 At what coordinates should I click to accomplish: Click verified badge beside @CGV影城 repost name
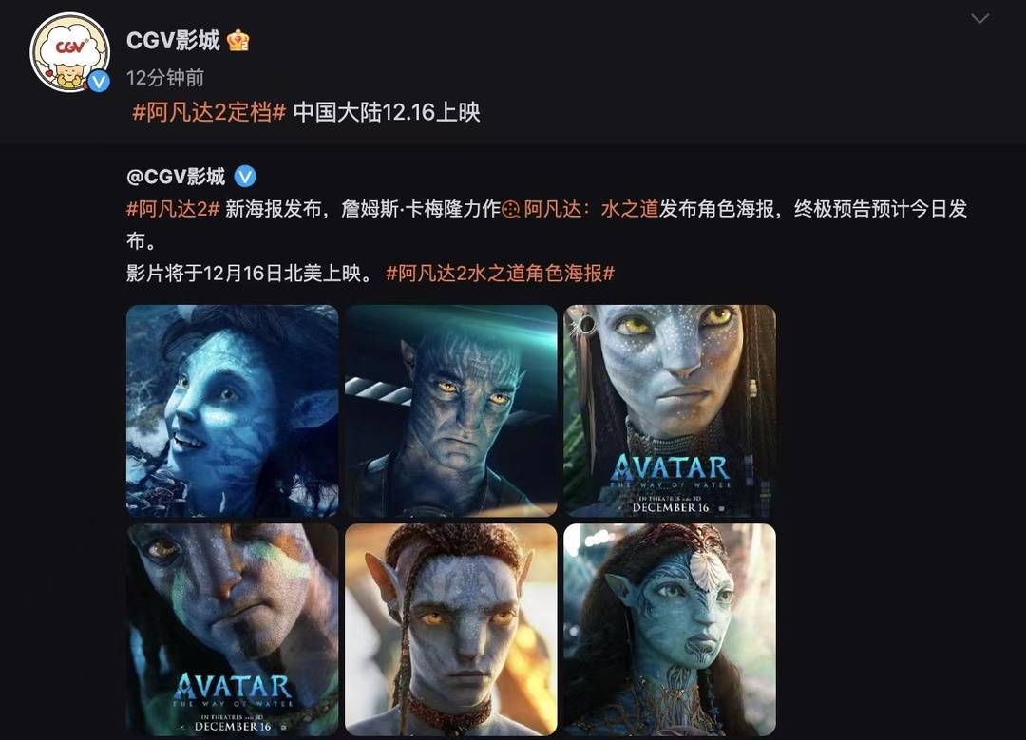click(245, 177)
